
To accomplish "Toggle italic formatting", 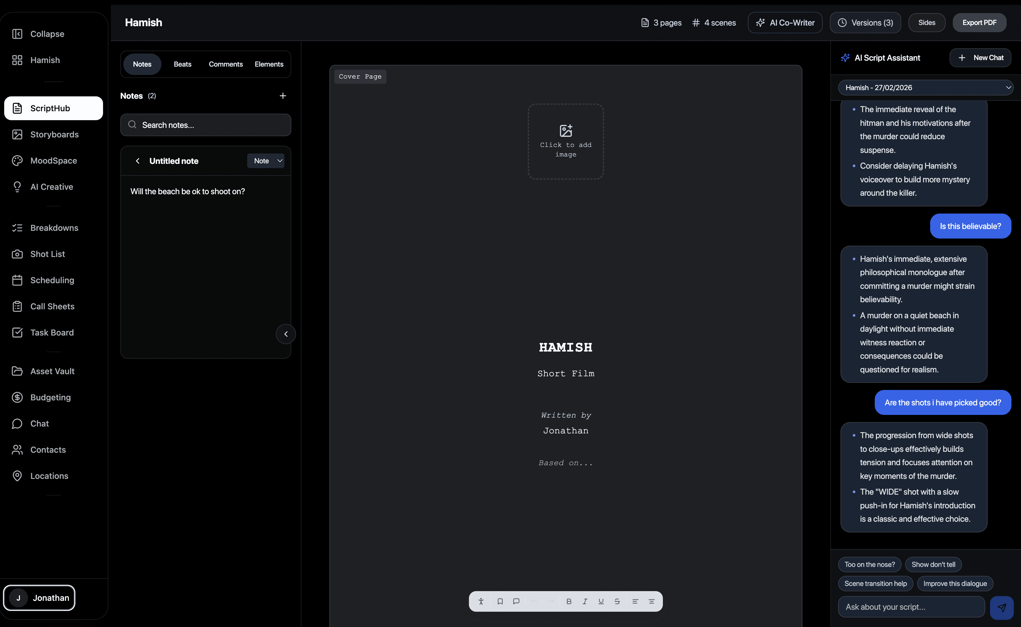I will (585, 601).
